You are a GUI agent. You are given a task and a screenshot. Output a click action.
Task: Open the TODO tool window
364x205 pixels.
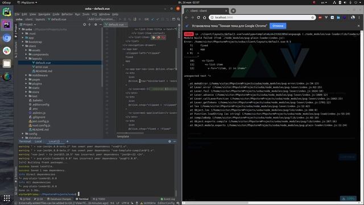99,199
